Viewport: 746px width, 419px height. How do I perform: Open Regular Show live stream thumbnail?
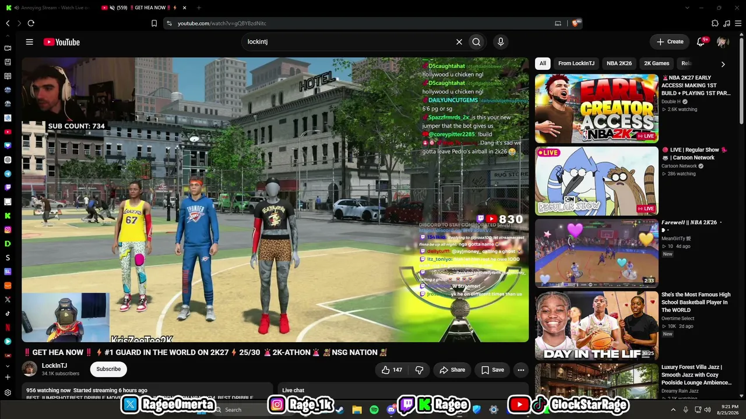597,181
